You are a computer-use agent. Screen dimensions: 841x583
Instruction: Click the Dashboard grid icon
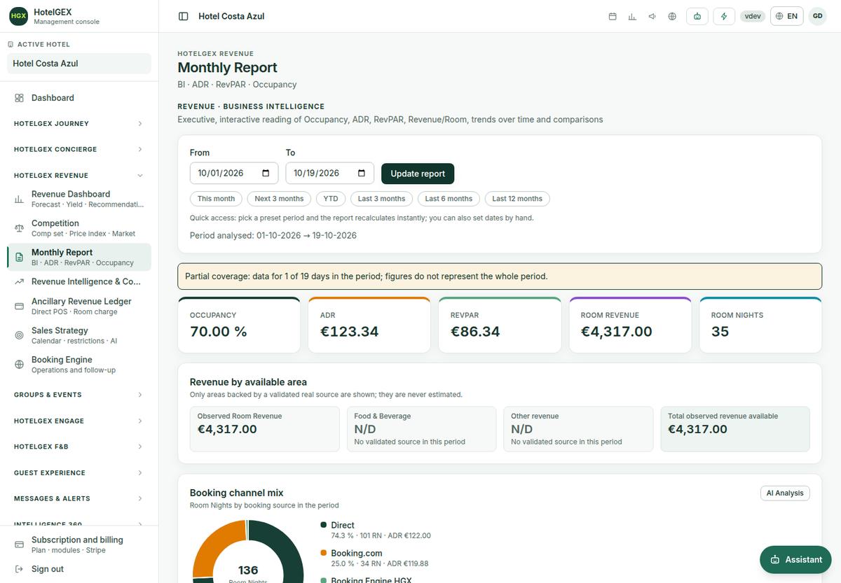[x=19, y=98]
